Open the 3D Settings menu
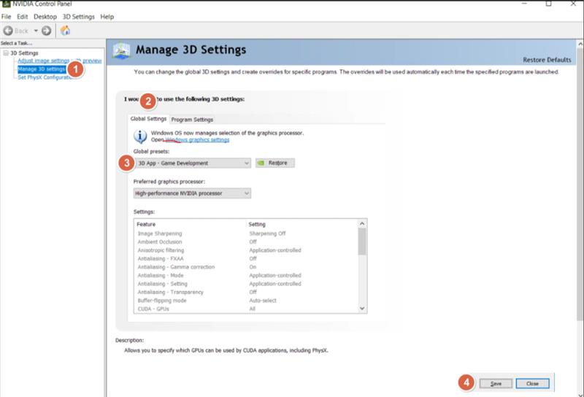Viewport: 584px width, 397px height. pos(78,16)
